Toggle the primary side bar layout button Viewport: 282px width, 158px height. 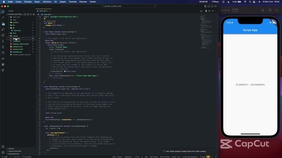[x=206, y=6]
